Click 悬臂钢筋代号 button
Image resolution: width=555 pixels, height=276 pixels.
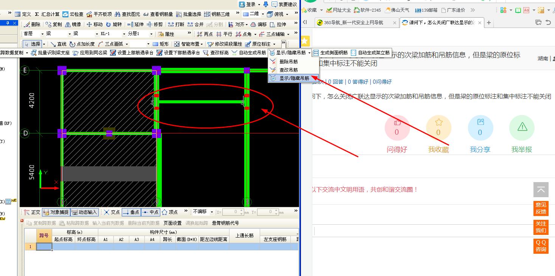tap(225, 223)
